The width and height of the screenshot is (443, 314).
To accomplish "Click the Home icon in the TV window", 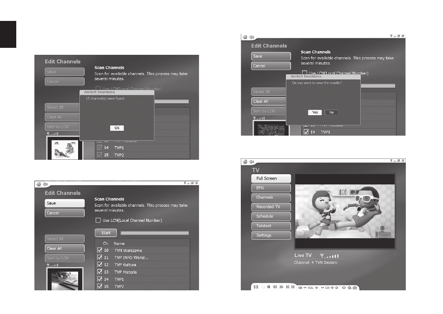I will click(245, 162).
